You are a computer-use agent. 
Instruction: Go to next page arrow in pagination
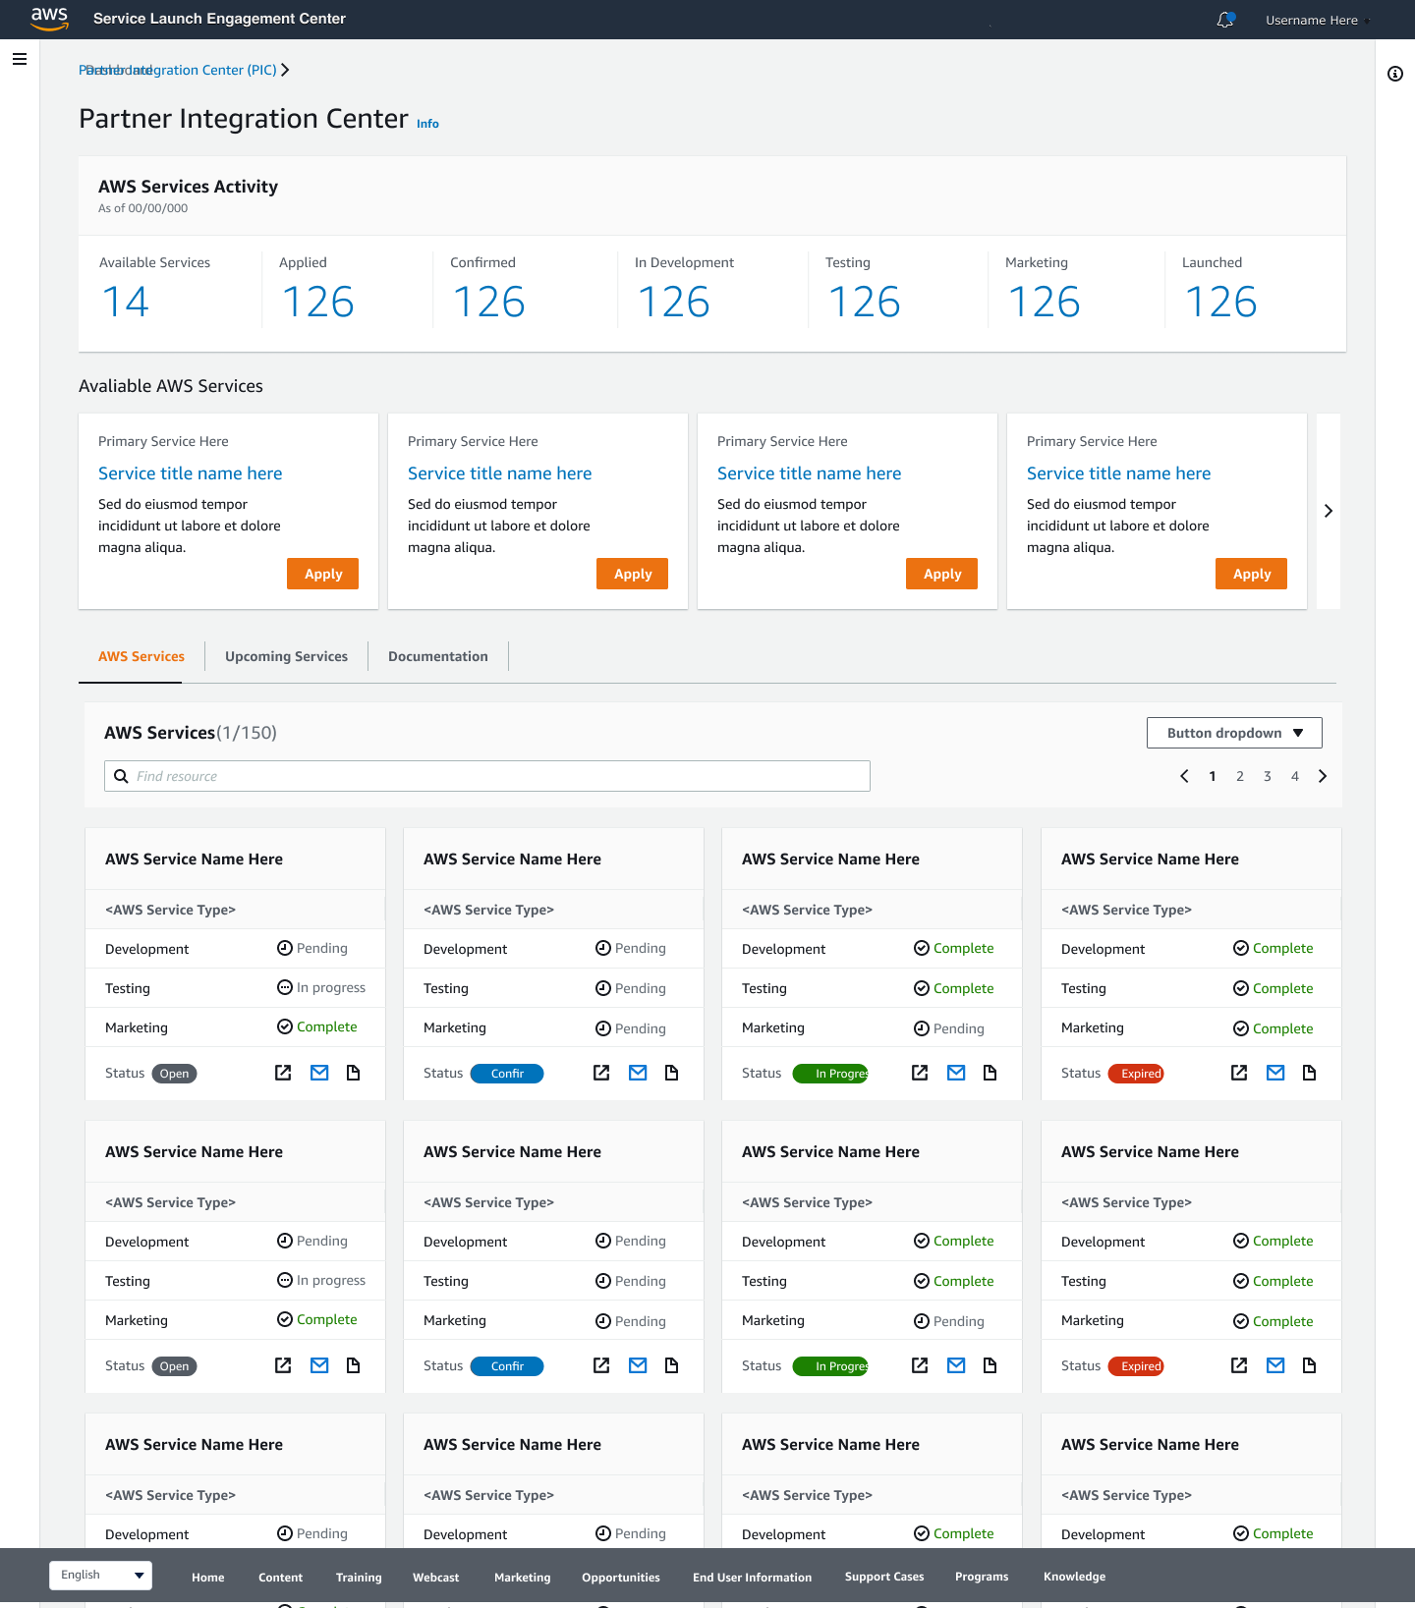1323,776
